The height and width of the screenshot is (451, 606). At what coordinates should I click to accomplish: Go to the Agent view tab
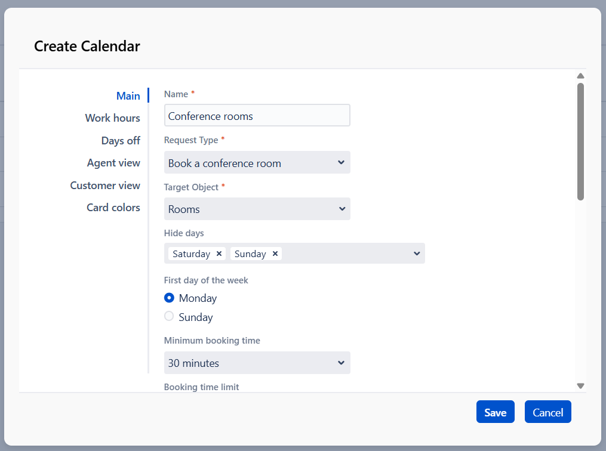113,163
